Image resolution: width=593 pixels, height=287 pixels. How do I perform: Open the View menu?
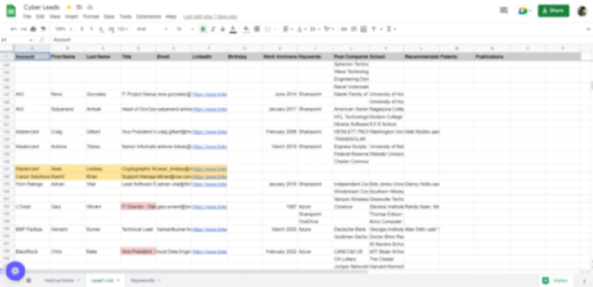[55, 16]
